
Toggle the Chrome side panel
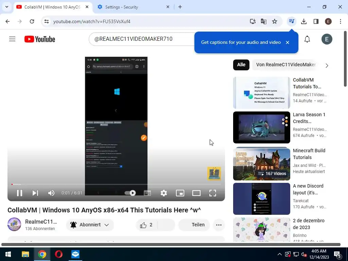click(316, 21)
